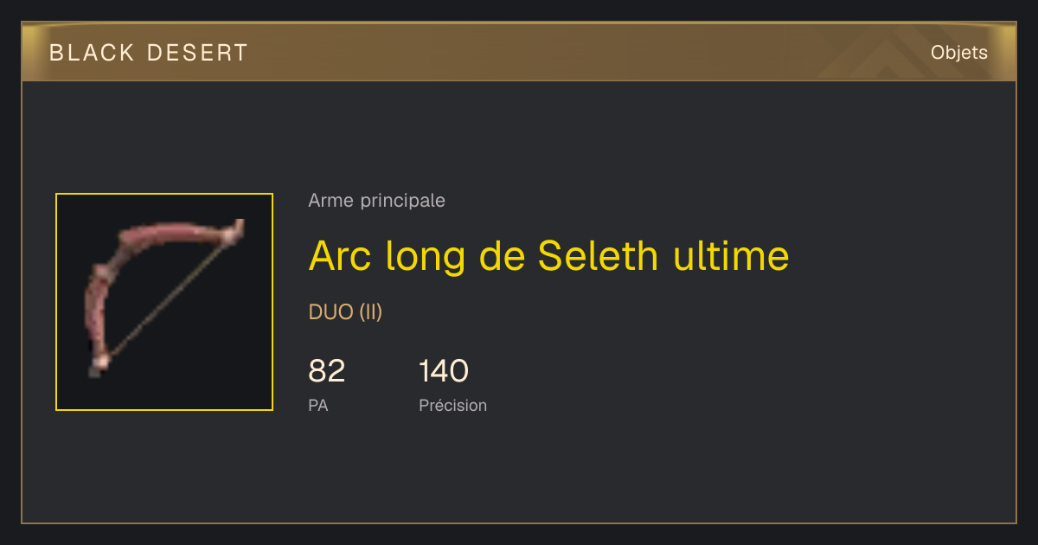Click the 82 attack value
Screen dimensions: 1038x545
(327, 371)
